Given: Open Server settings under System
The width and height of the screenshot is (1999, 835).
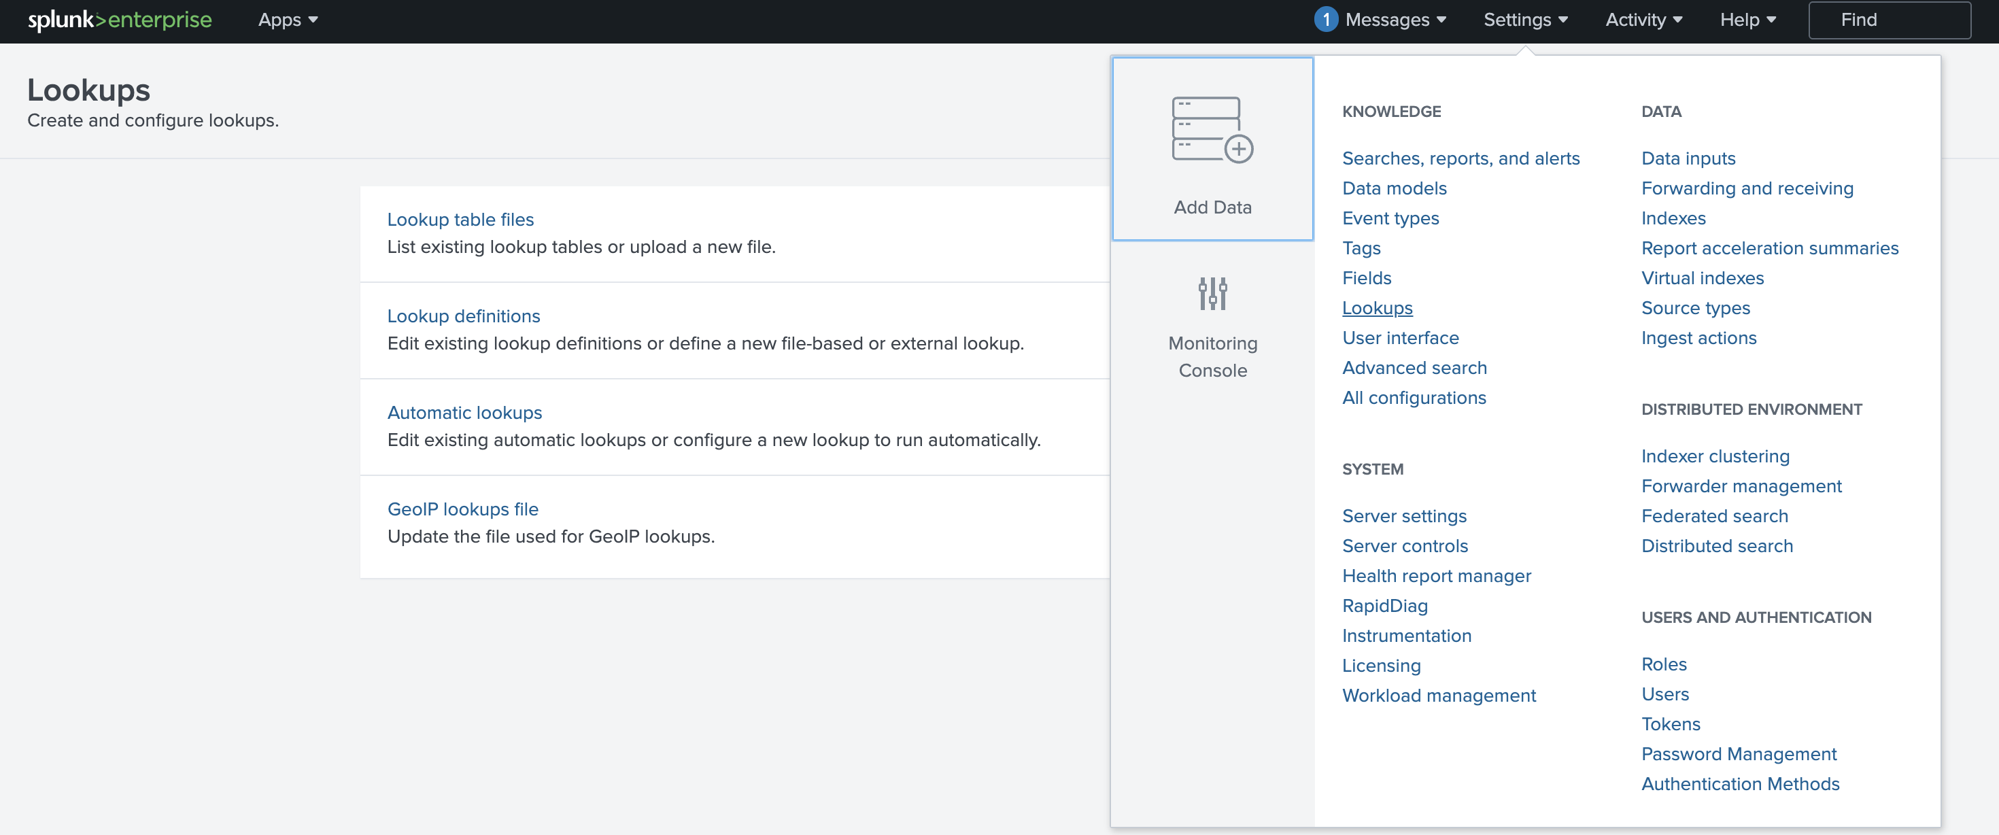Looking at the screenshot, I should (x=1404, y=516).
